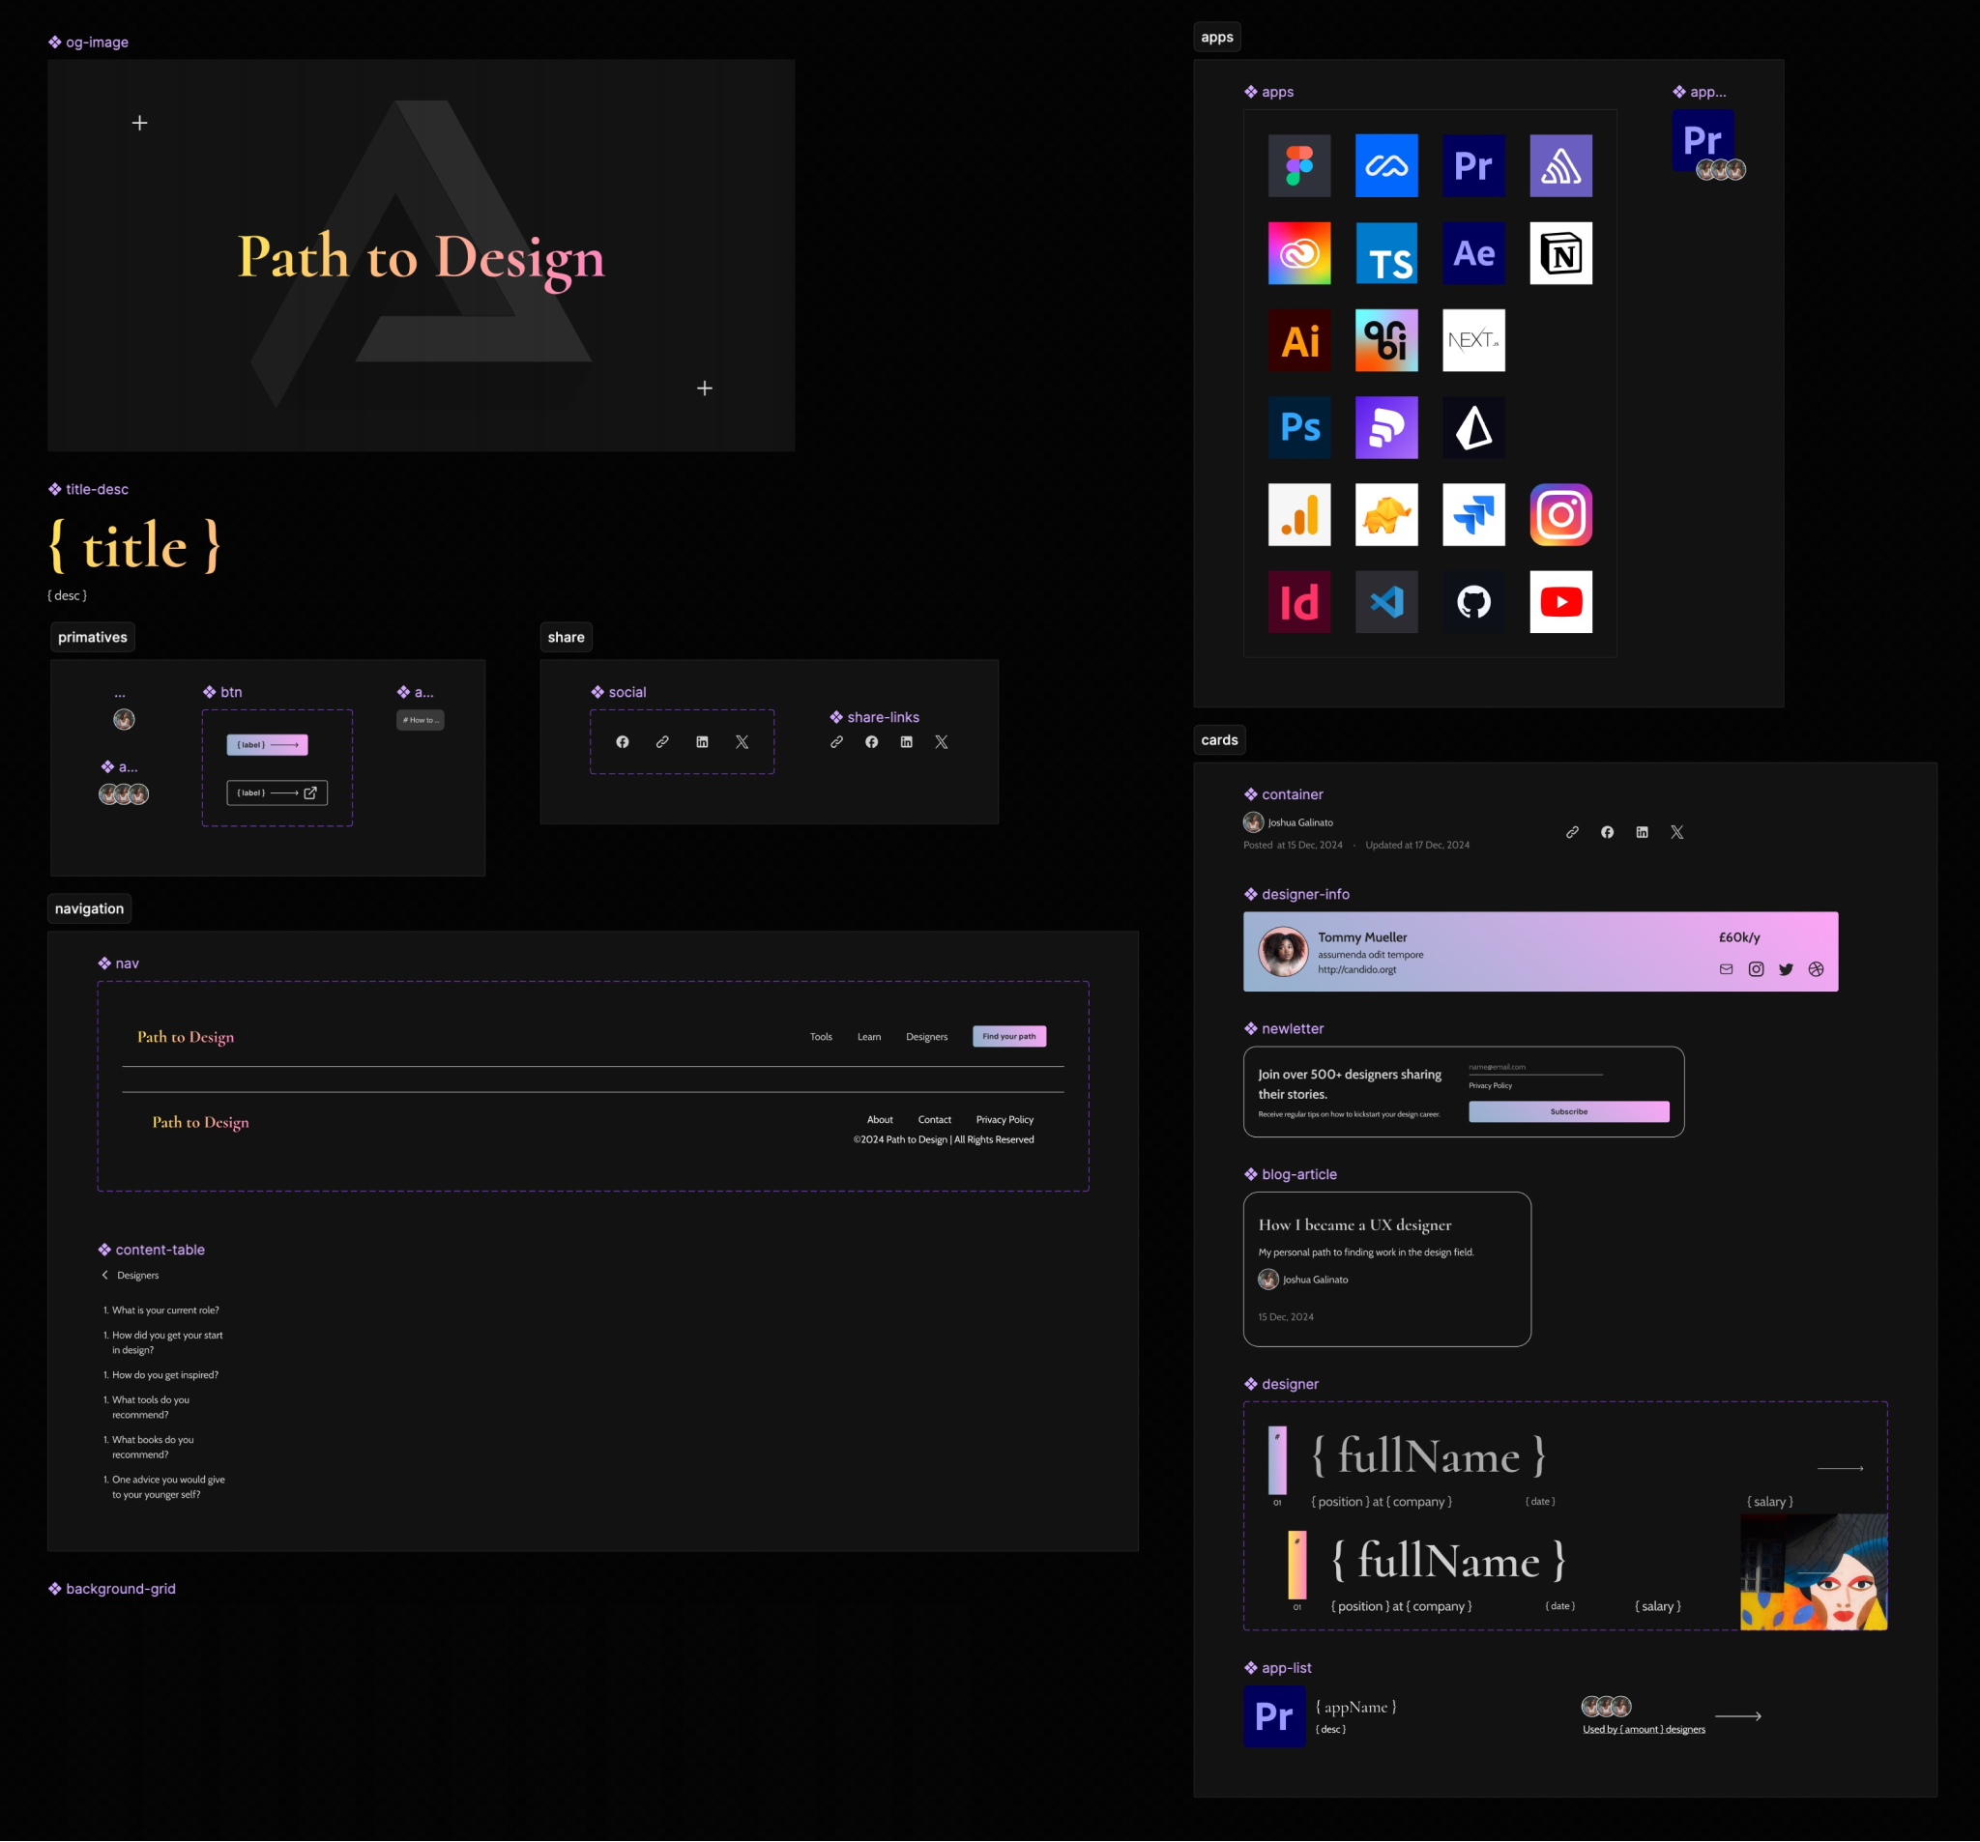This screenshot has width=1980, height=1842.
Task: Click link icon in share-links component
Action: [x=836, y=742]
